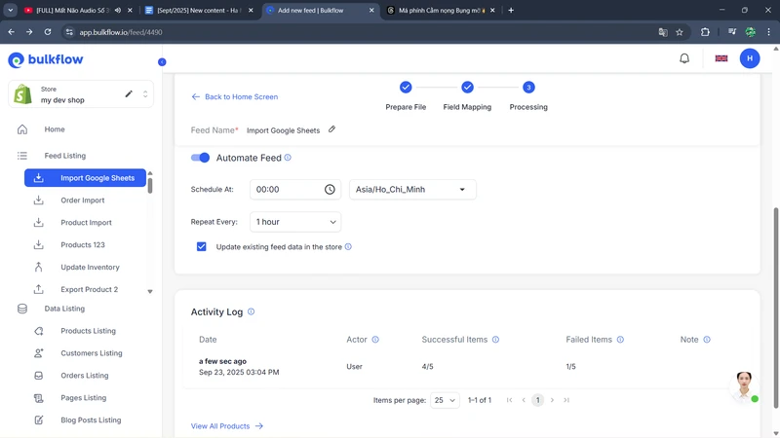The image size is (780, 438).
Task: Click the clock icon in schedule field
Action: pyautogui.click(x=330, y=190)
